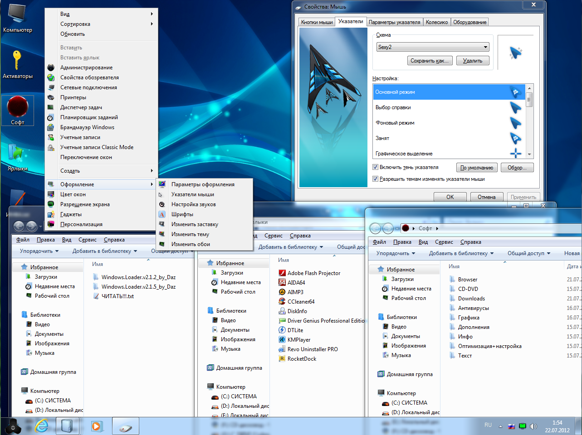
Task: Click the cursor list scrollbar down arrow
Action: pyautogui.click(x=529, y=154)
